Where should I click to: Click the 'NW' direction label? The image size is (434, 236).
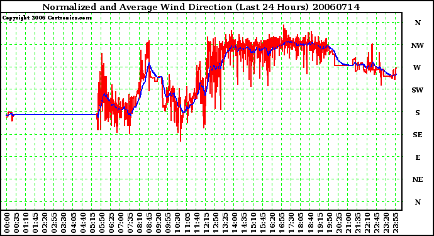418,45
